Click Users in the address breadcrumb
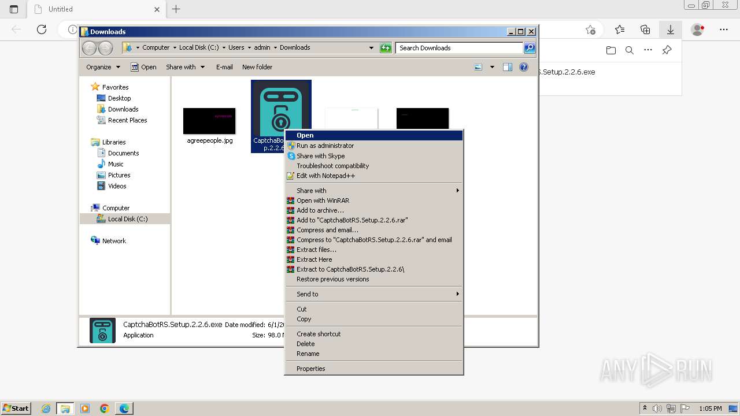Viewport: 740px width, 416px height. pyautogui.click(x=236, y=48)
